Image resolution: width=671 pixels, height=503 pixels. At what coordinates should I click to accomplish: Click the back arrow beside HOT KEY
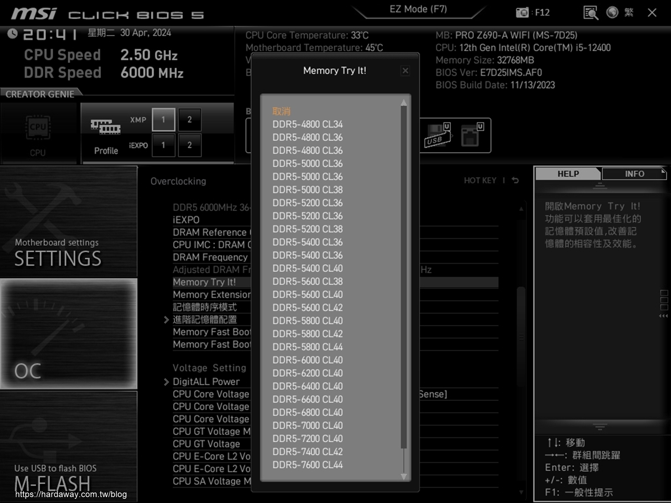click(x=515, y=180)
